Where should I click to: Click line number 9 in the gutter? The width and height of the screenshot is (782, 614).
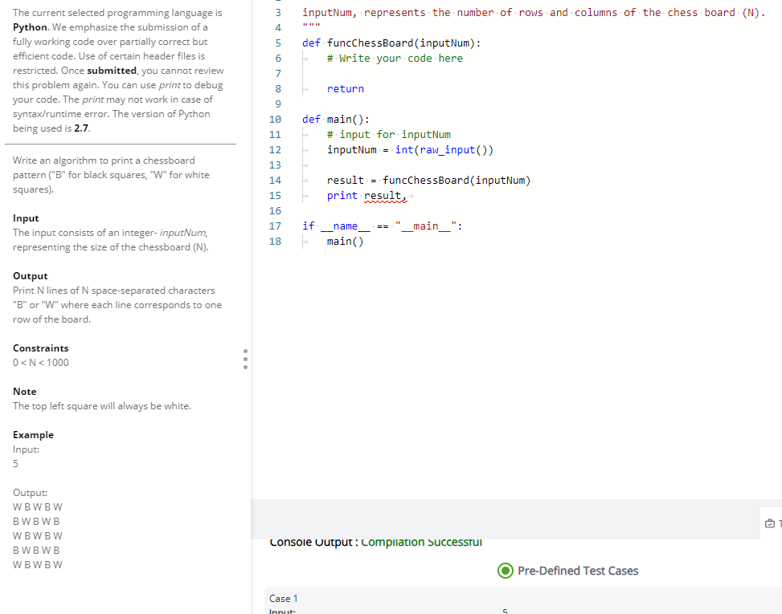pyautogui.click(x=278, y=104)
